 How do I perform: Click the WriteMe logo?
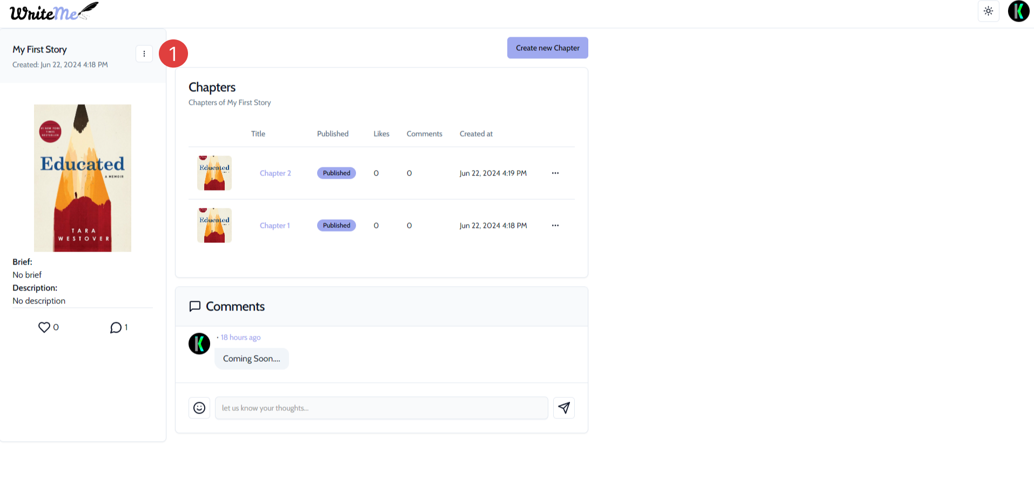click(x=54, y=12)
